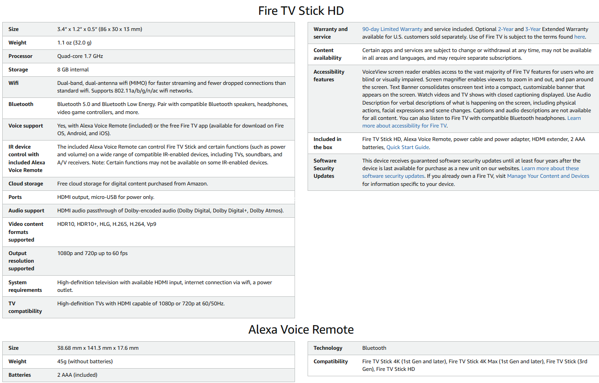The height and width of the screenshot is (383, 599).
Task: Select the Processor row label
Action: click(20, 56)
